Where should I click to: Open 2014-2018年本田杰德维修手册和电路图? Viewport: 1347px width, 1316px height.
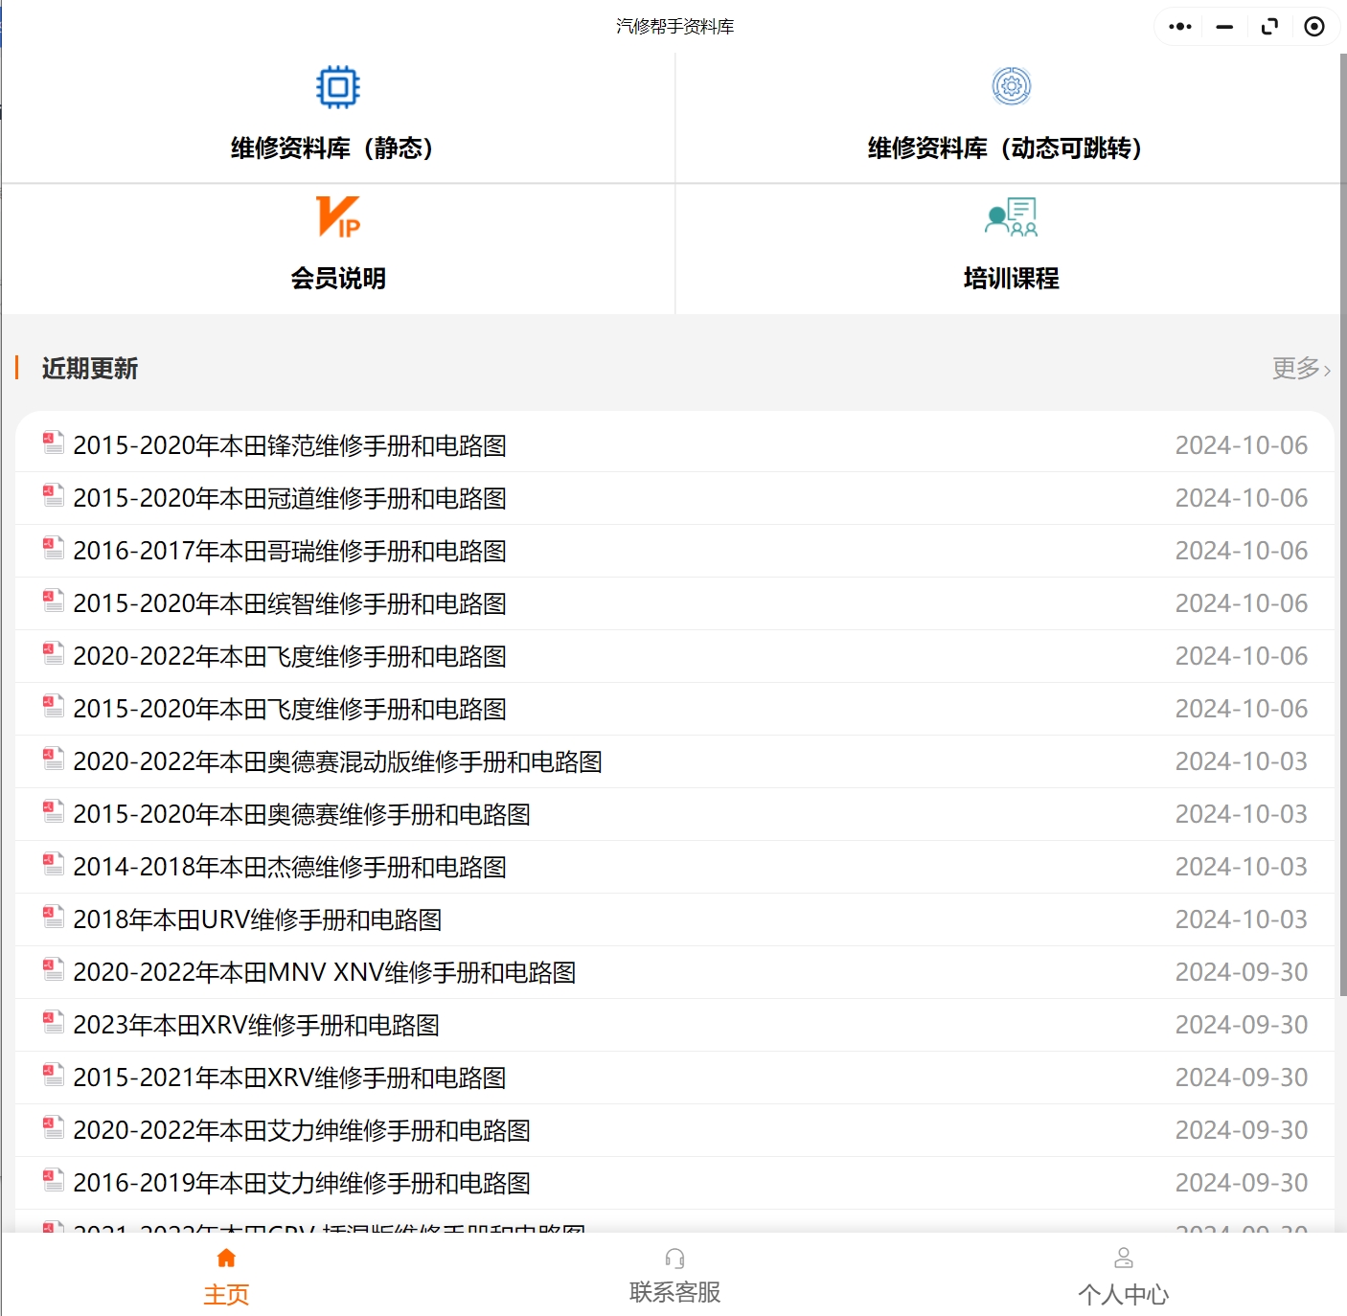click(292, 867)
